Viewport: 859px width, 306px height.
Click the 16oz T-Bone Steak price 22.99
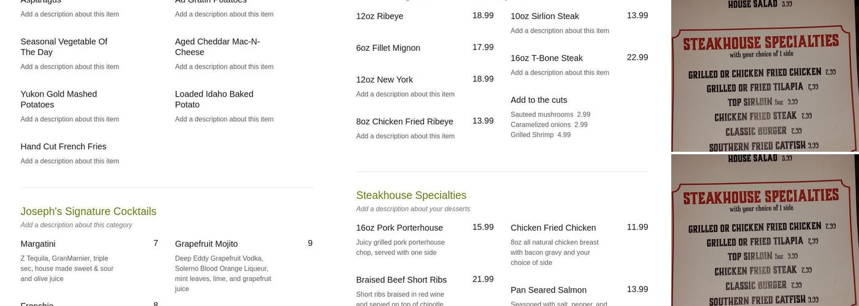[x=637, y=58]
